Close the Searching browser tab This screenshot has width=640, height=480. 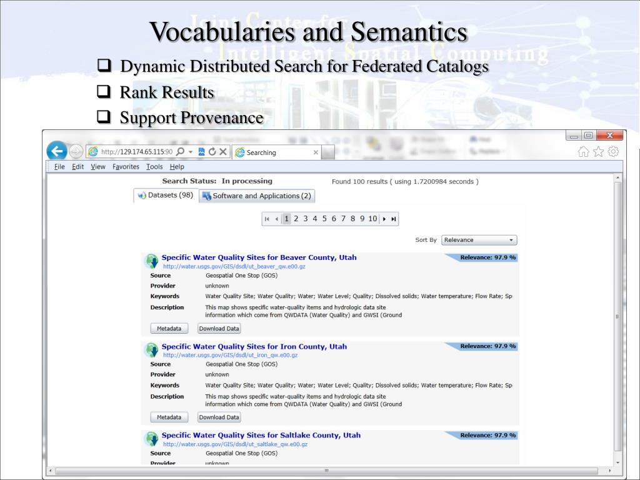click(x=316, y=152)
